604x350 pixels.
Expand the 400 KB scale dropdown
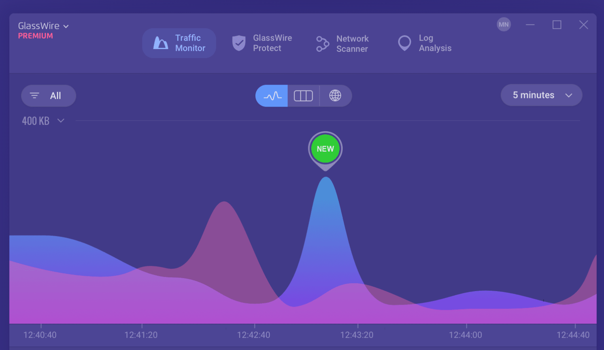43,121
